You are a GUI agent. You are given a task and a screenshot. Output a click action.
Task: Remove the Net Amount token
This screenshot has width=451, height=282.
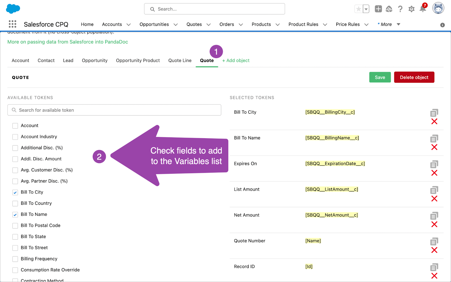(x=434, y=224)
